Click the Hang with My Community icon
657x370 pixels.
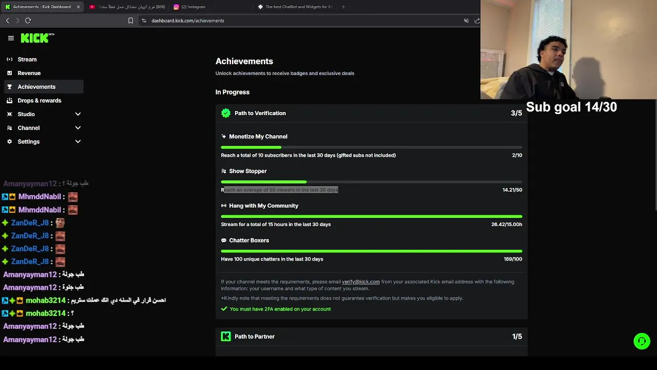(224, 206)
